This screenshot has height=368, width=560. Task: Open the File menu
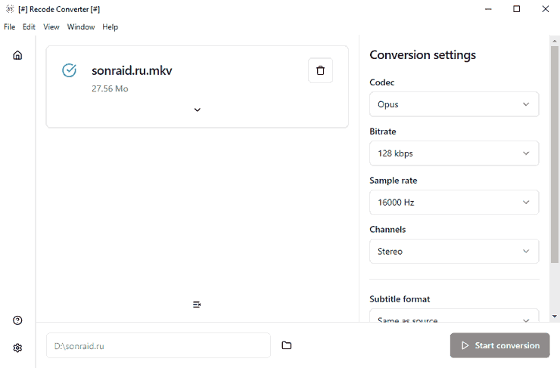coord(9,26)
